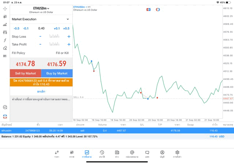234x164 pixels.
Task: Open chart settings sliders icon
Action: click(x=5, y=32)
